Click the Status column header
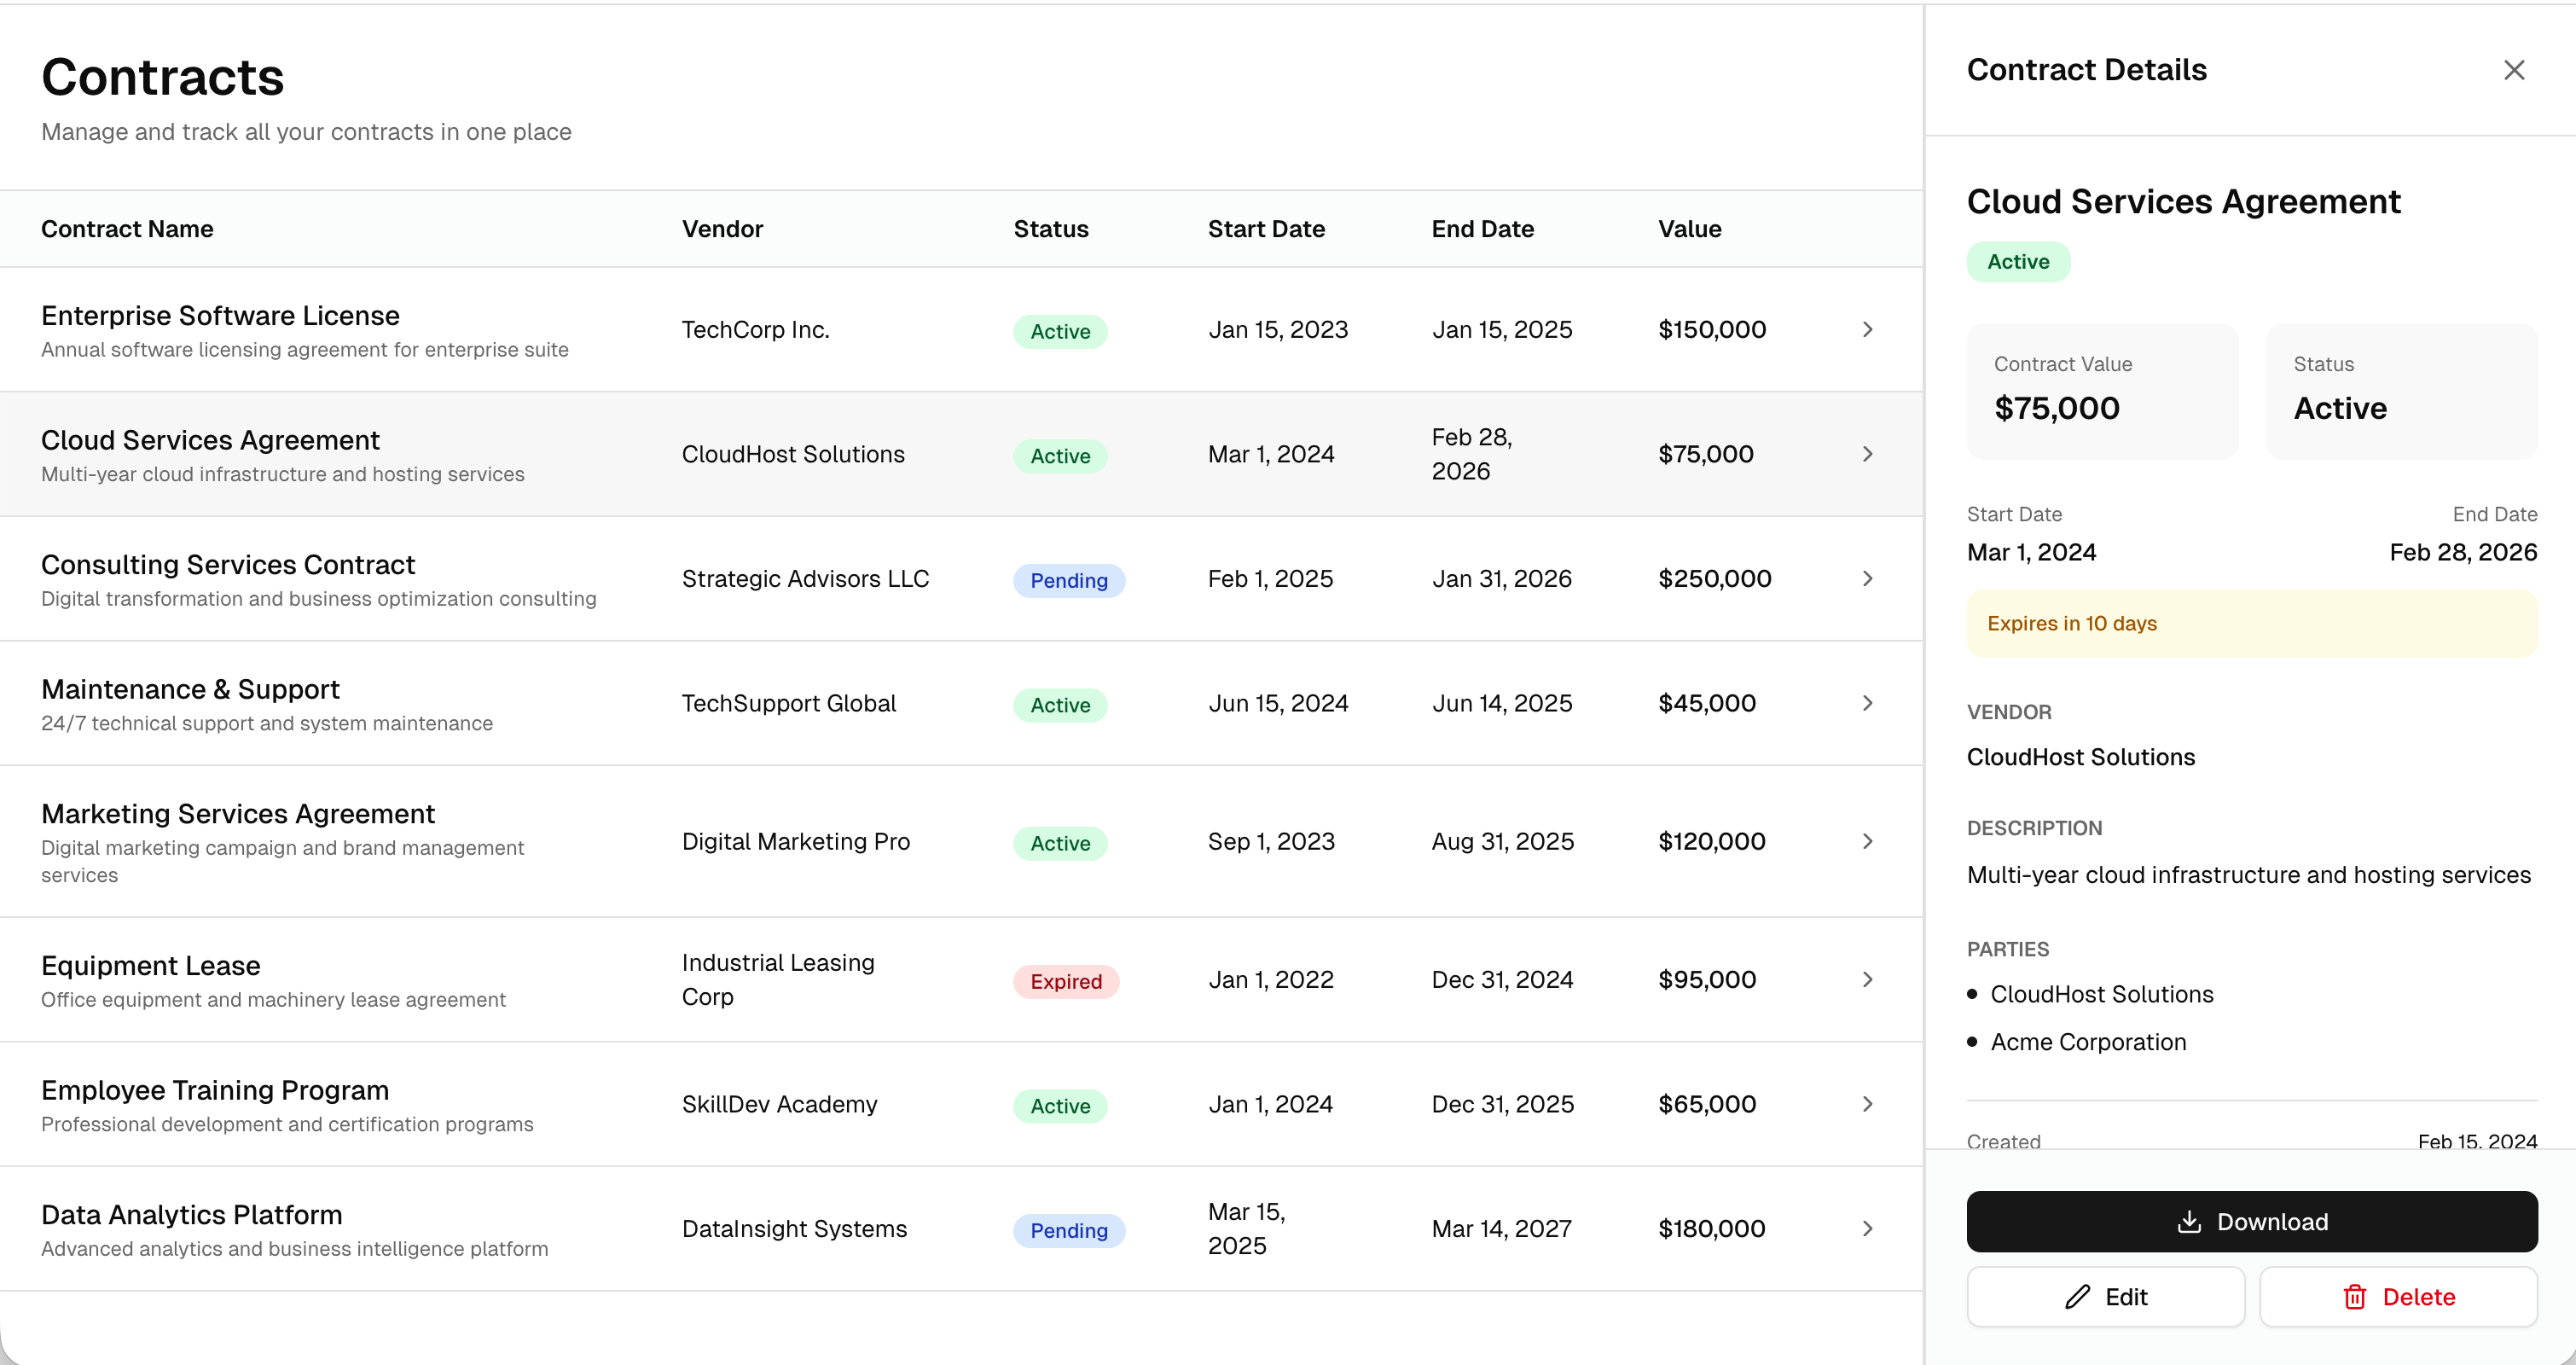Viewport: 2576px width, 1365px height. (x=1051, y=228)
